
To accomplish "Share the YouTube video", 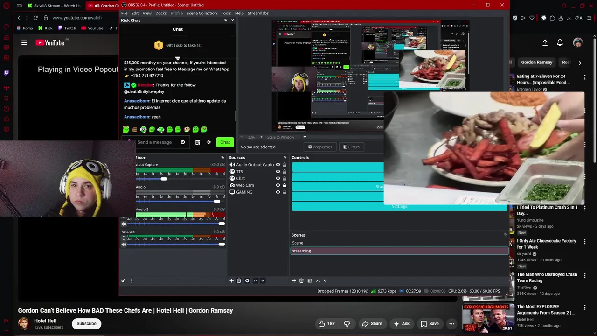I will tap(372, 323).
